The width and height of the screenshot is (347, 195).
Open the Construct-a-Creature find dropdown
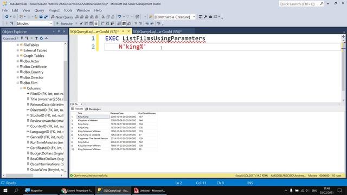[194, 17]
